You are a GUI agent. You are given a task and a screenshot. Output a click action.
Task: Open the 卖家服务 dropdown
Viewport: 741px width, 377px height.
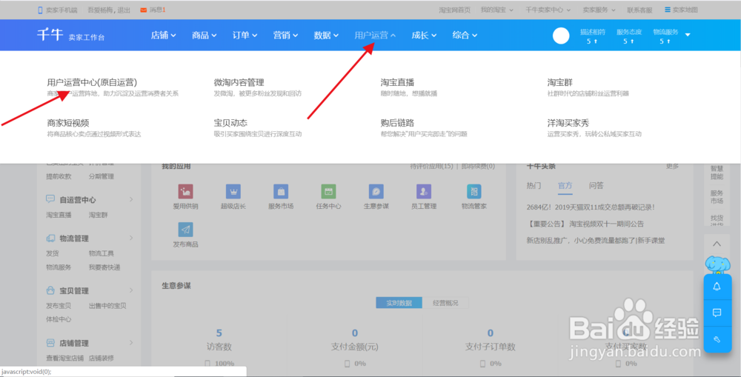tap(599, 10)
